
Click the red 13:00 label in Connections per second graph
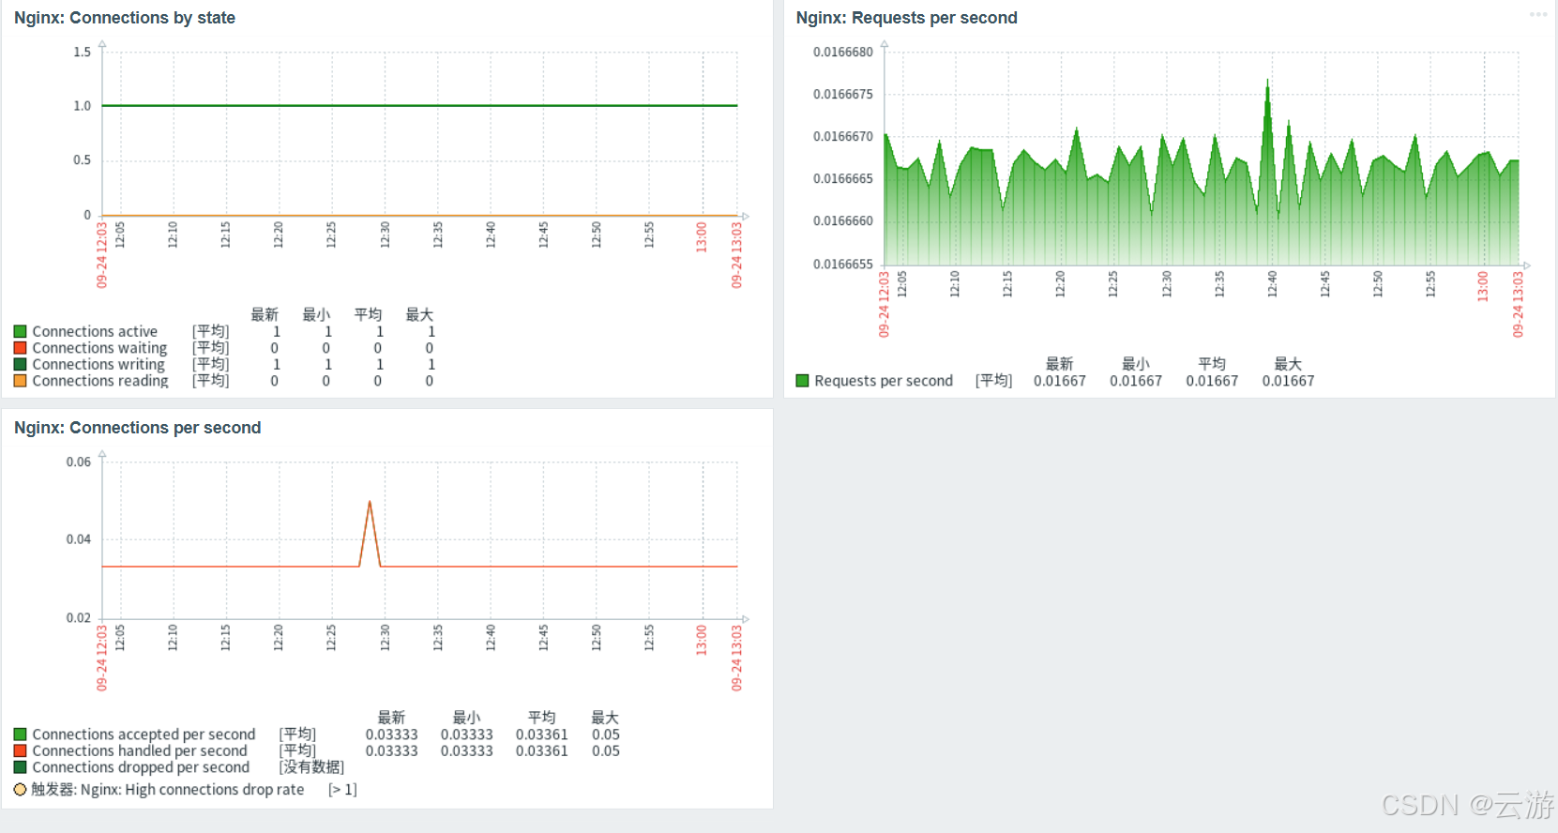[702, 640]
